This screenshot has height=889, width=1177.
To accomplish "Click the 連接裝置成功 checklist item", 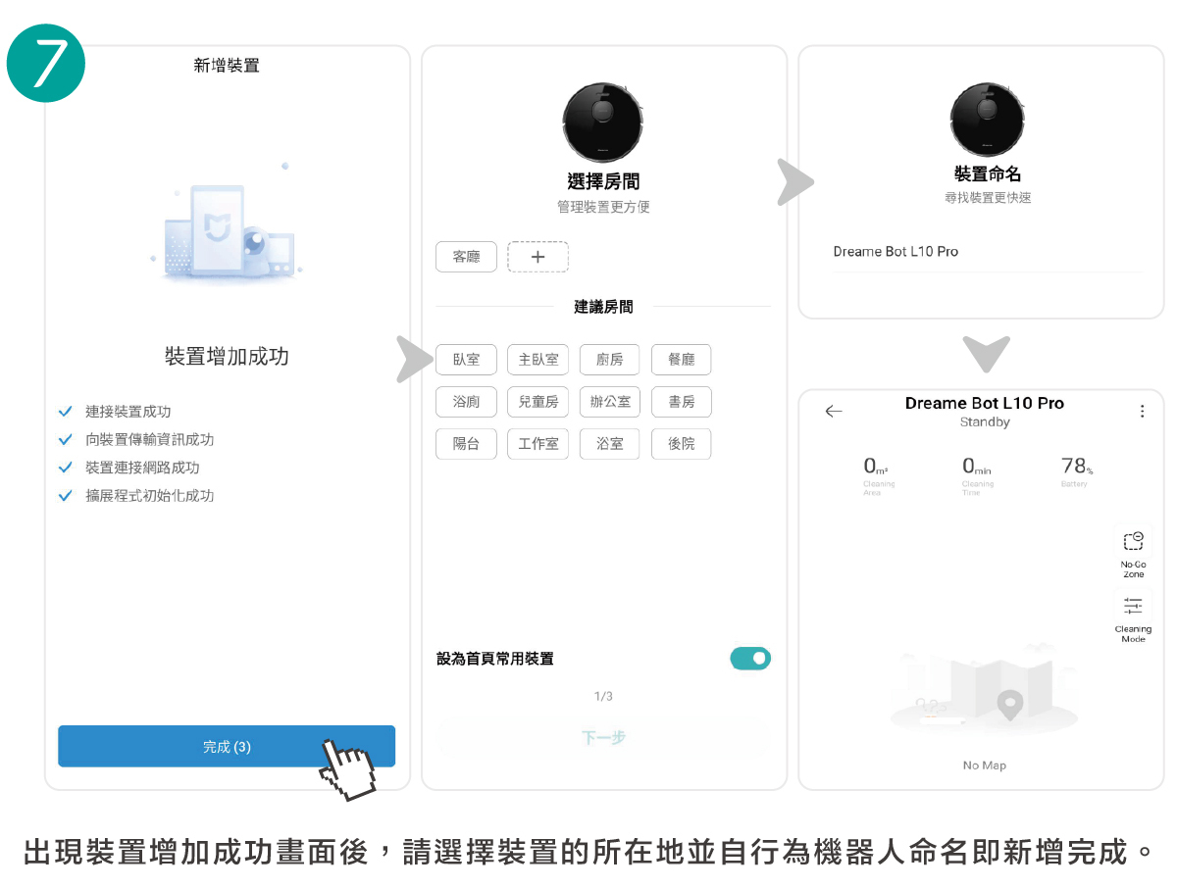I will (x=128, y=412).
